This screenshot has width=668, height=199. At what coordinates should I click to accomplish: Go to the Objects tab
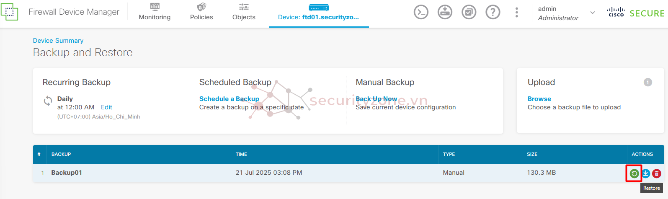coord(244,12)
